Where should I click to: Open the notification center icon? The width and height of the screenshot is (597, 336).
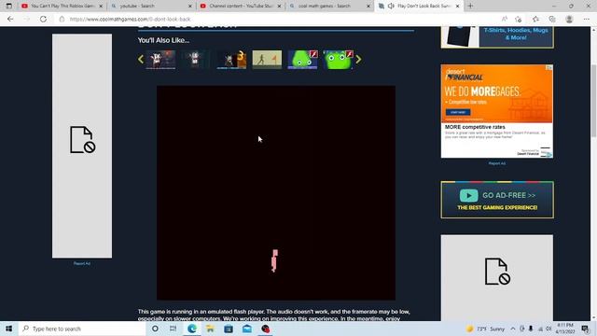(586, 329)
